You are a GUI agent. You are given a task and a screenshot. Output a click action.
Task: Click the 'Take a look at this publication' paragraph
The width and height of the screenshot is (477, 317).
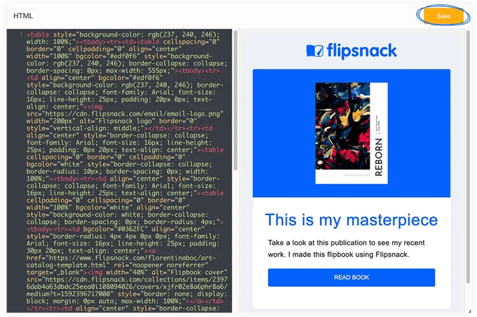(346, 248)
